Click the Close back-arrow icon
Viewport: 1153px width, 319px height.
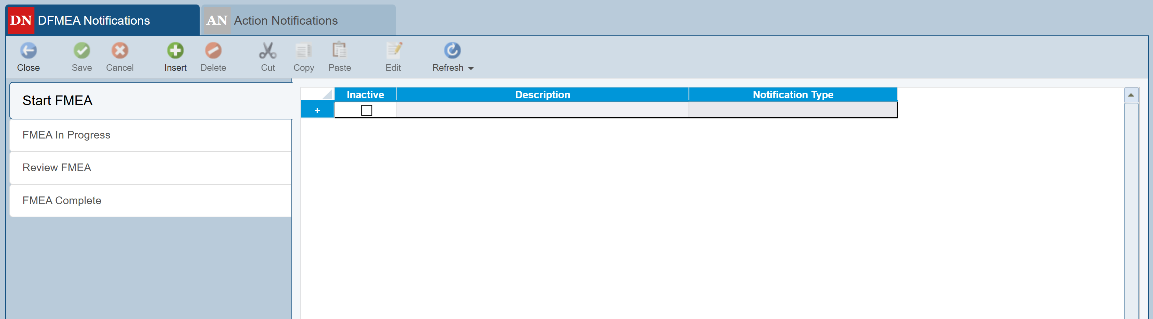tap(28, 51)
